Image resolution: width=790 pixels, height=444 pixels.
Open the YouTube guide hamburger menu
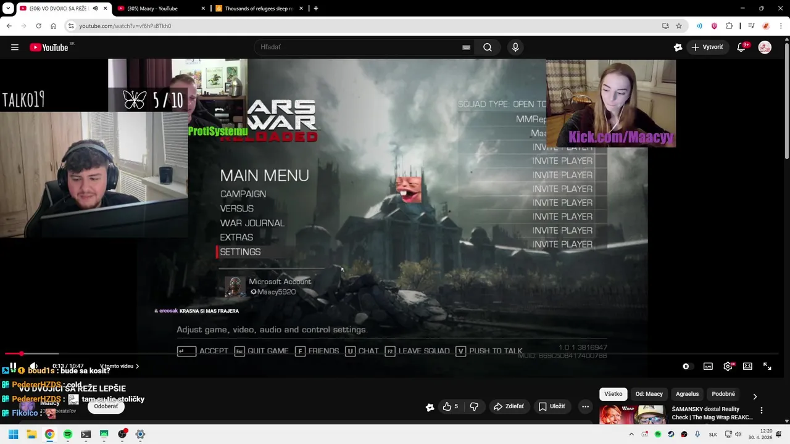pos(15,47)
